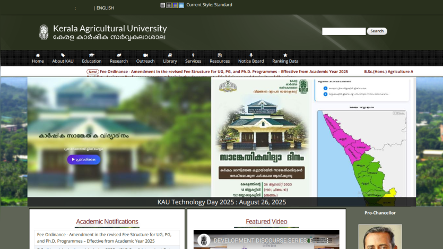Click the purple play button on banner
Viewport: 443px width, 249px height.
pyautogui.click(x=84, y=160)
